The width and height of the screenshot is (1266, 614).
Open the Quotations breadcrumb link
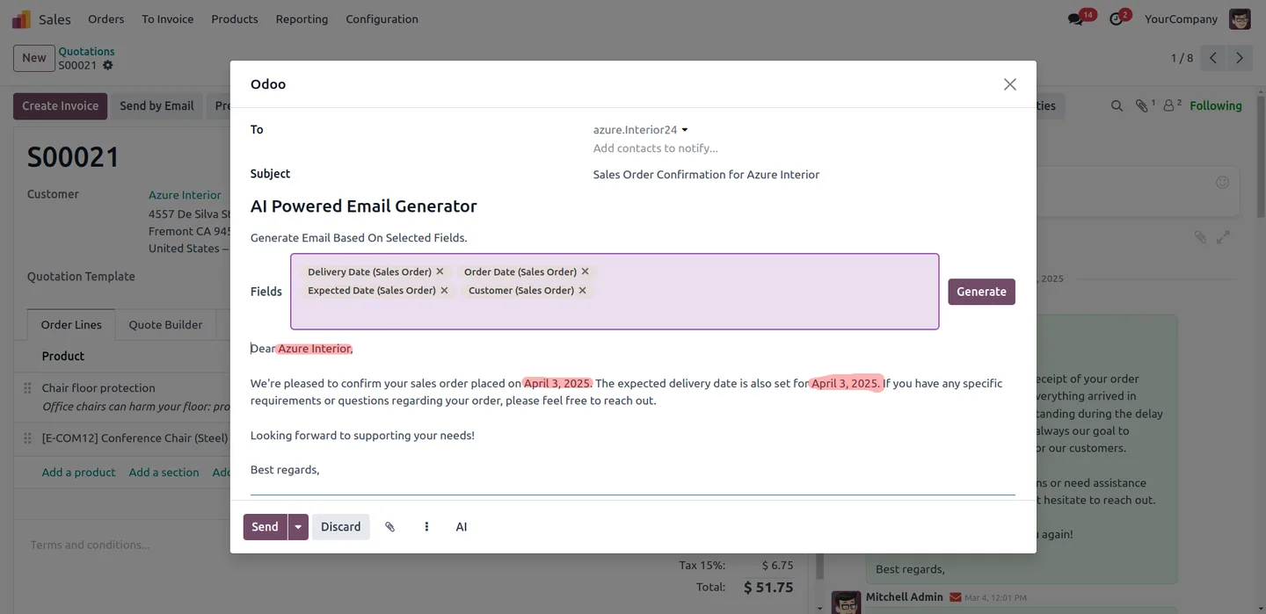coord(86,52)
